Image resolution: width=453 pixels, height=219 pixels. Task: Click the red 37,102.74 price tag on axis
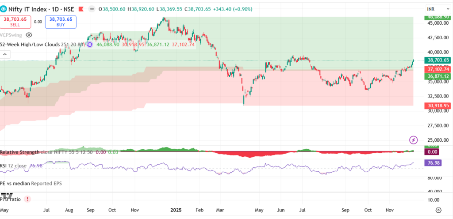(x=437, y=69)
